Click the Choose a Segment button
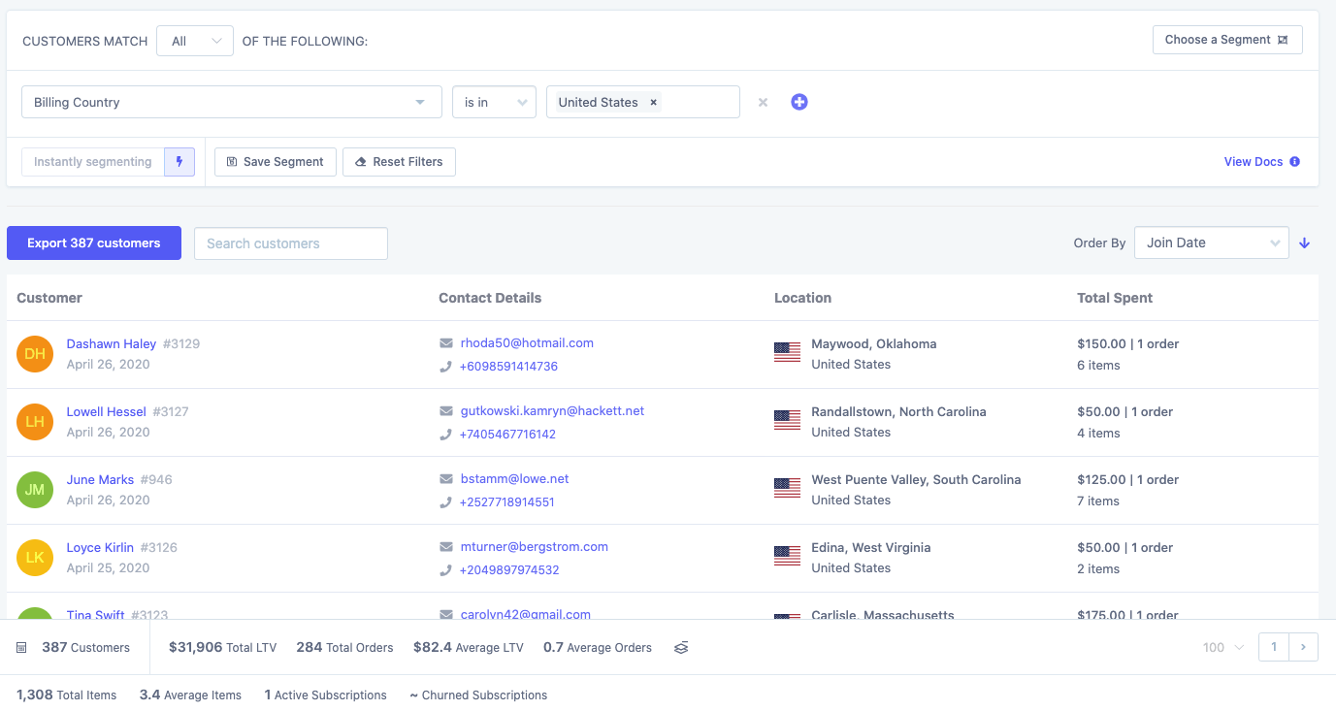1336x711 pixels. [x=1226, y=40]
